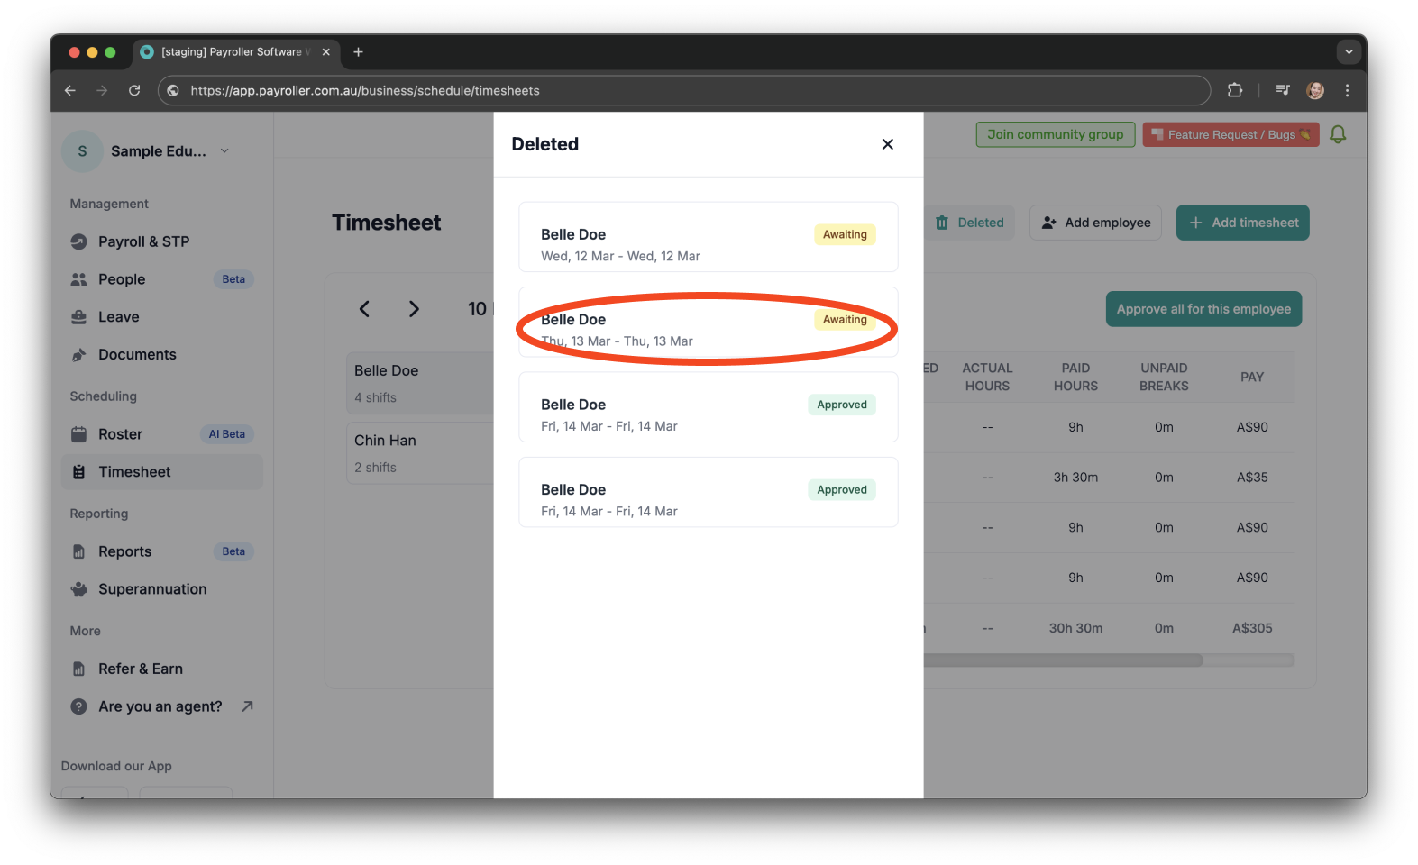Open Belle Doe Thu, 13 Mar deleted timesheet
The height and width of the screenshot is (865, 1418).
point(708,322)
